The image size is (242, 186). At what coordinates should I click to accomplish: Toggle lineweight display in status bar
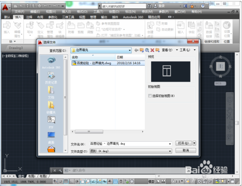(x=110, y=182)
